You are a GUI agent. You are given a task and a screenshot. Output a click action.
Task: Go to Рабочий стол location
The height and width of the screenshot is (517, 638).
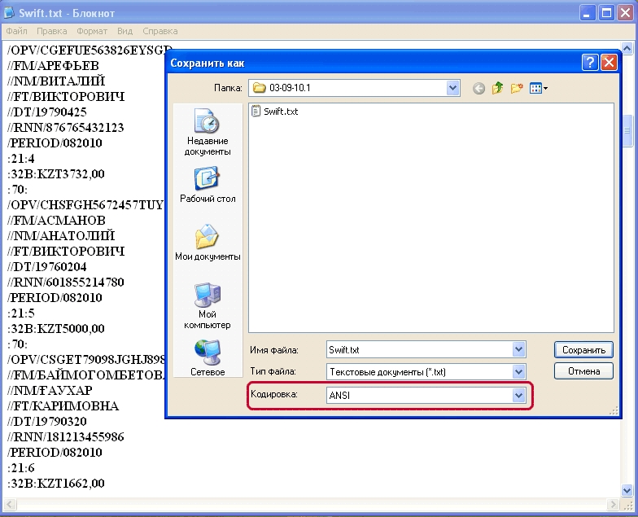(208, 185)
